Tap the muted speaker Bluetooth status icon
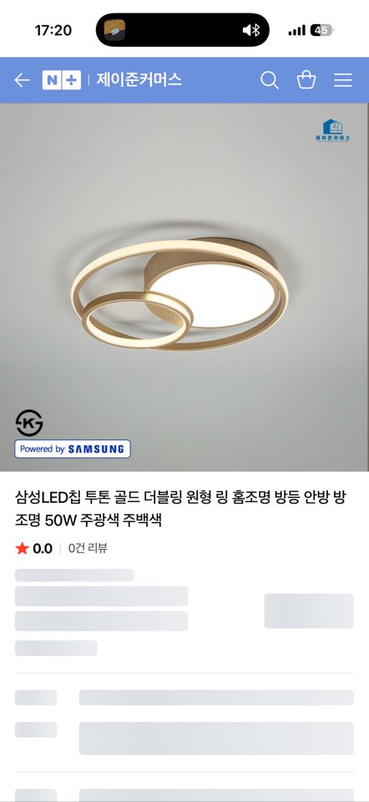This screenshot has width=369, height=802. 251,30
